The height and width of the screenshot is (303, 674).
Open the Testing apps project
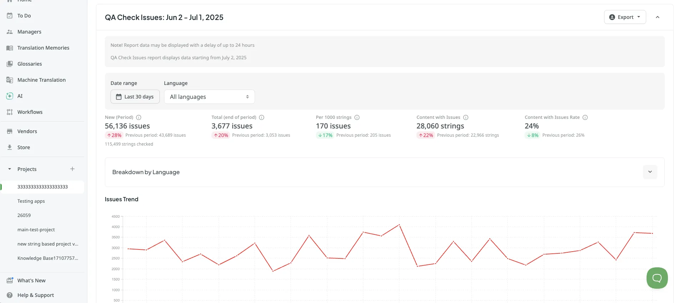31,201
